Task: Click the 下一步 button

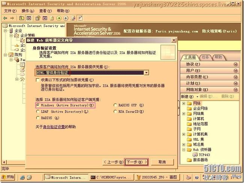Action: (x=137, y=162)
